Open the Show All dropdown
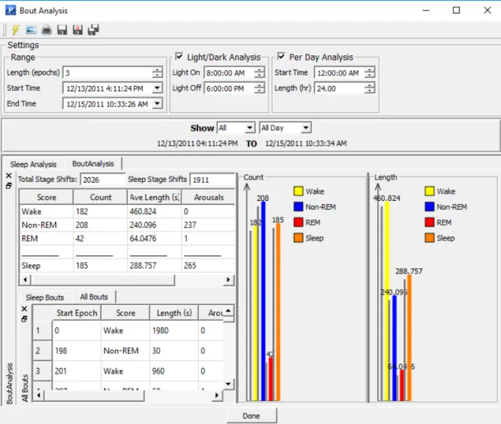Screen dimensions: 501x424 250,128
